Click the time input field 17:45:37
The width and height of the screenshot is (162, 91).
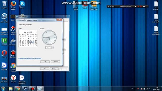point(48,48)
